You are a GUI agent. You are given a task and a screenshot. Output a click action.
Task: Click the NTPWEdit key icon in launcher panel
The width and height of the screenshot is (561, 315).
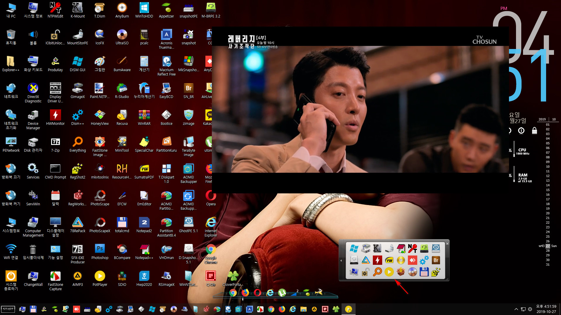point(412,248)
